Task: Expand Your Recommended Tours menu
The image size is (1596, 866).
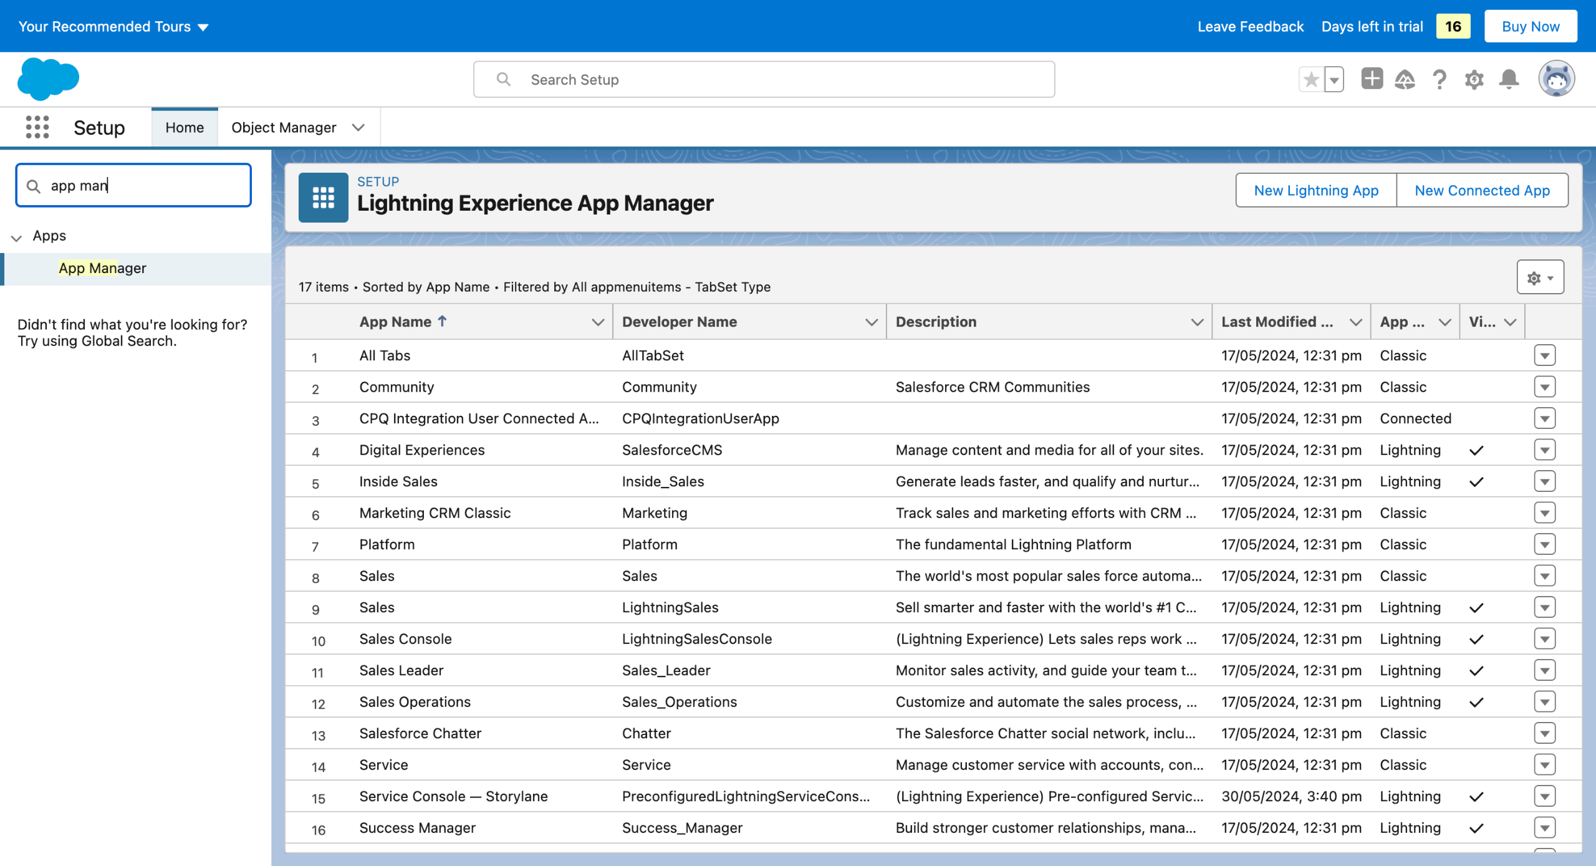Action: [x=113, y=27]
